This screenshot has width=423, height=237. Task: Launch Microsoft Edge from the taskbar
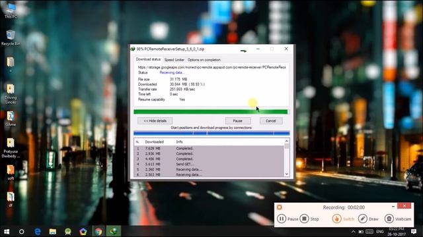coord(38,231)
